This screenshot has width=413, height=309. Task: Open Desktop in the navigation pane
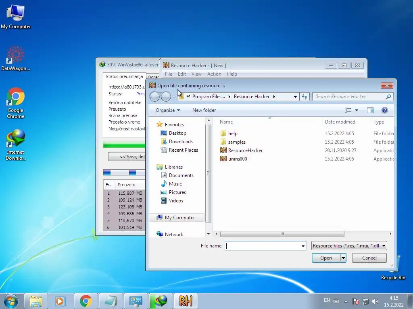tap(177, 133)
